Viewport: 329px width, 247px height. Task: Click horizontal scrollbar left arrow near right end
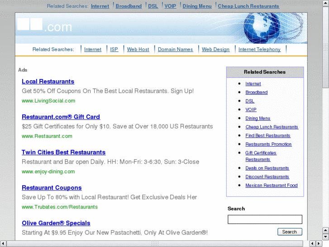point(313,244)
